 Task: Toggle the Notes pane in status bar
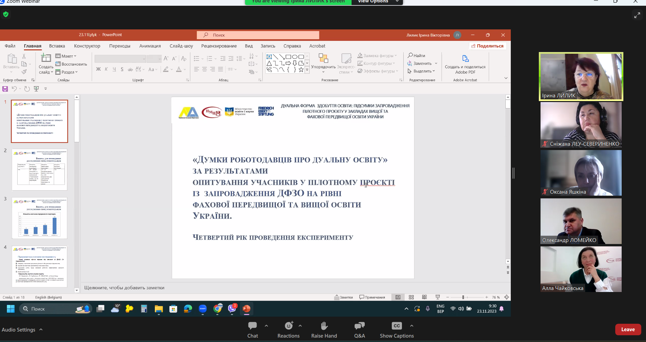(x=343, y=297)
